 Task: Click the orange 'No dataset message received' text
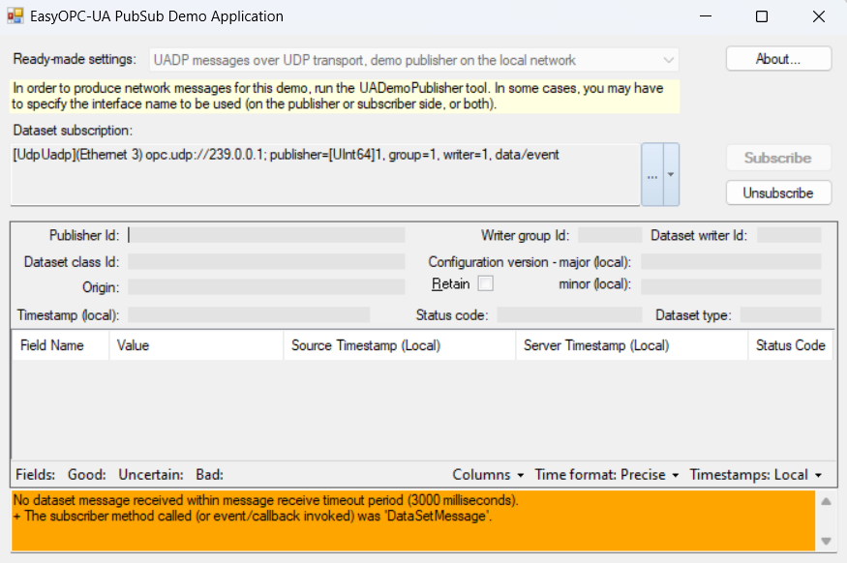(x=266, y=500)
